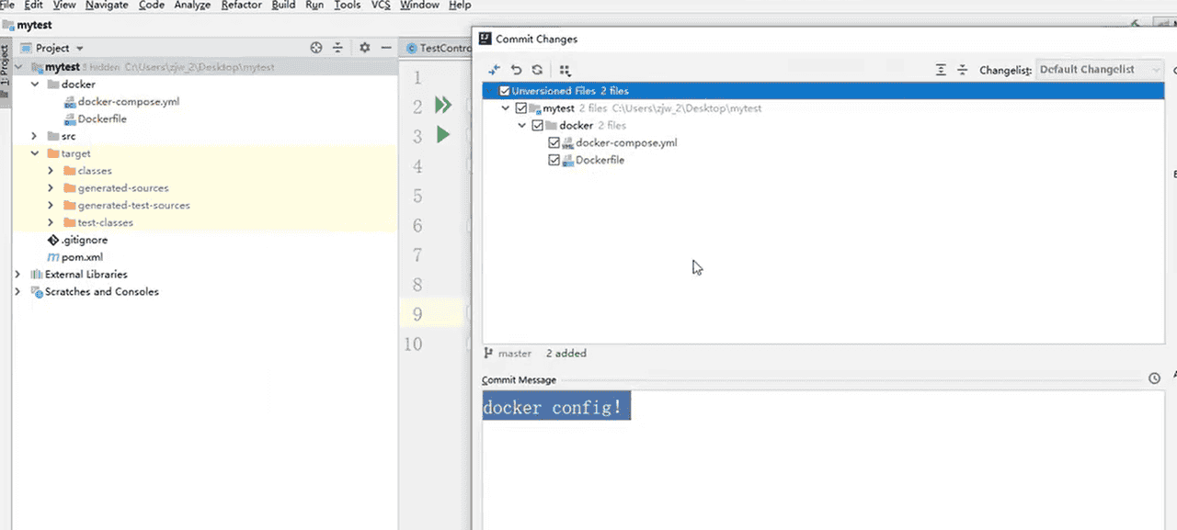The width and height of the screenshot is (1177, 530).
Task: Click the Revert changes icon in Commit toolbar
Action: tap(515, 69)
